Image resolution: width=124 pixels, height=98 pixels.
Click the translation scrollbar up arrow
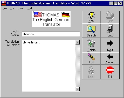(78, 42)
